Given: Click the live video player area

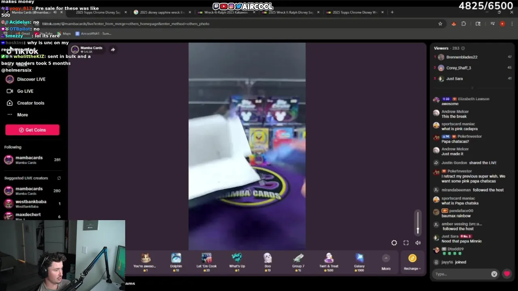Looking at the screenshot, I should pos(247,145).
